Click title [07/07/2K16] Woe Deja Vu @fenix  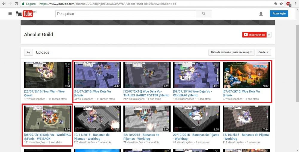point(241,93)
